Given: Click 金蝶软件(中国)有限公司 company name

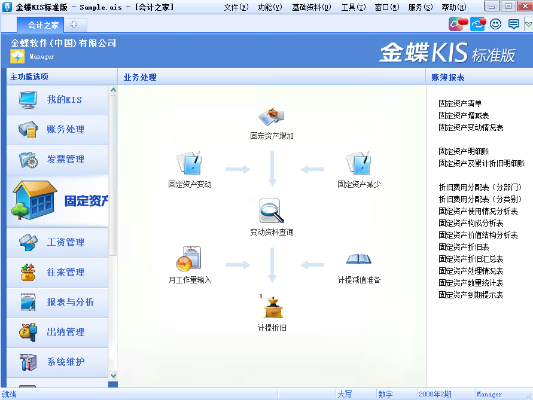Looking at the screenshot, I should point(63,43).
